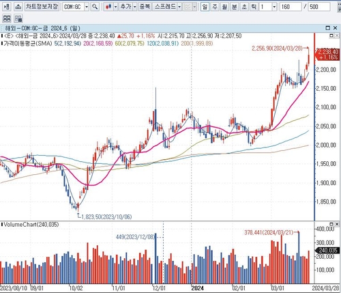
Task: Click the split window layout icon
Action: [x=7, y=18]
